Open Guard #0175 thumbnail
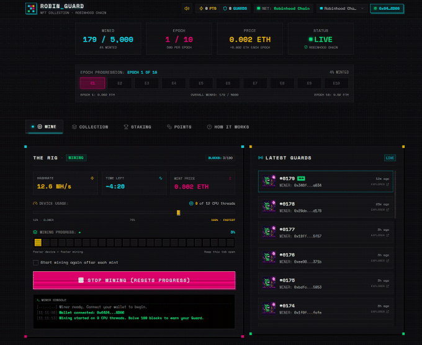The image size is (422, 345). click(x=269, y=283)
